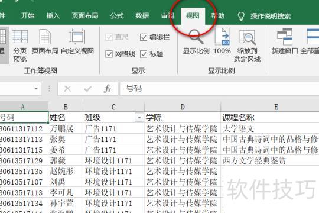
Task: Toggle the 编辑栏 formula bar checkbox
Action: click(144, 37)
